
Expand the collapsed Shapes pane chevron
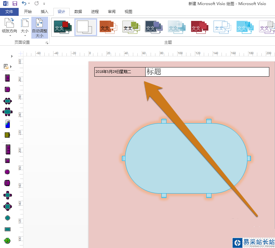12,56
